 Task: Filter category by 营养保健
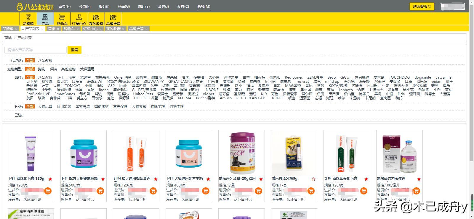click(120, 106)
